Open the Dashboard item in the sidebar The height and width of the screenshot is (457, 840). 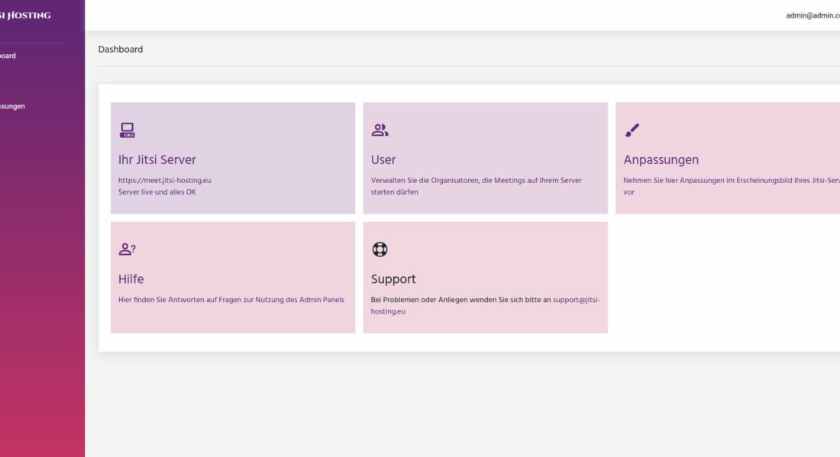pos(8,56)
